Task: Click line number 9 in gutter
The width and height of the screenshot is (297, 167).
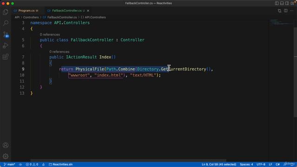Action: pyautogui.click(x=23, y=69)
